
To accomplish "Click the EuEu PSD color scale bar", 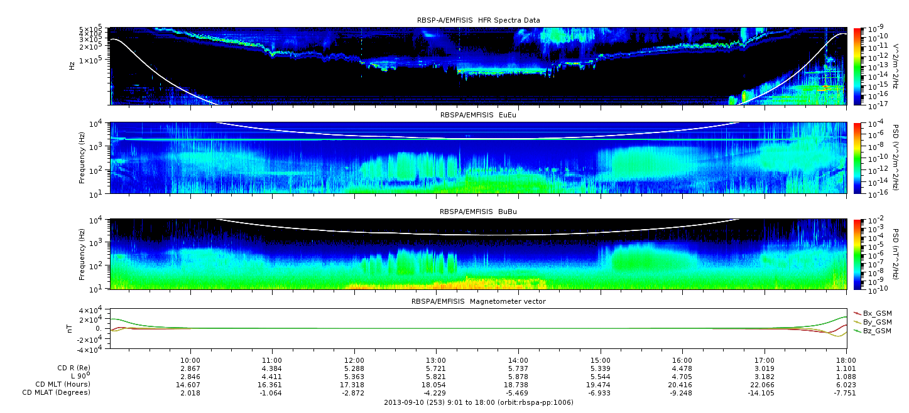I will [x=857, y=158].
